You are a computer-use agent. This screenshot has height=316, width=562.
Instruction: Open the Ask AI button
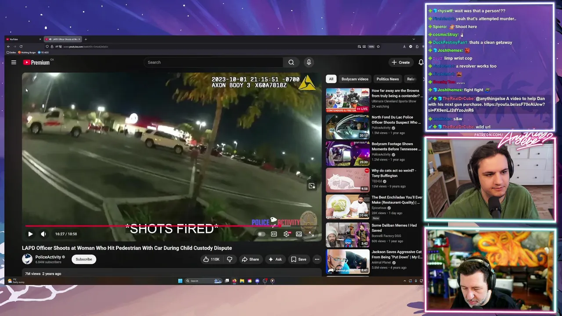point(275,259)
